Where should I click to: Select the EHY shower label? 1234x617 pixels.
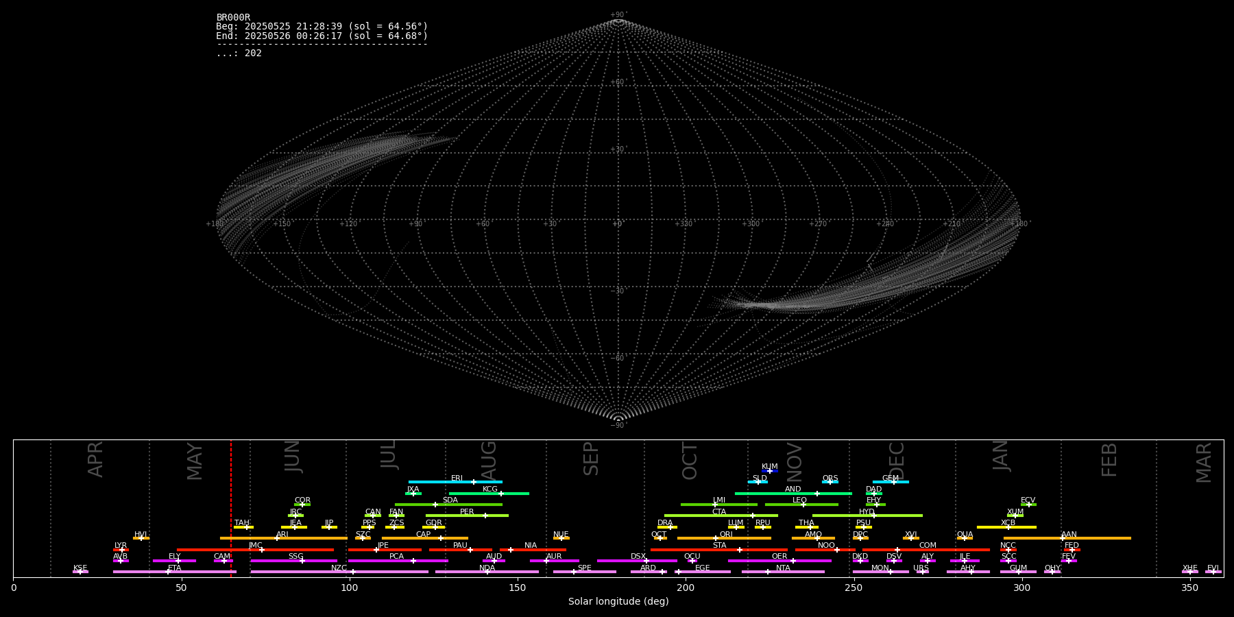(873, 500)
